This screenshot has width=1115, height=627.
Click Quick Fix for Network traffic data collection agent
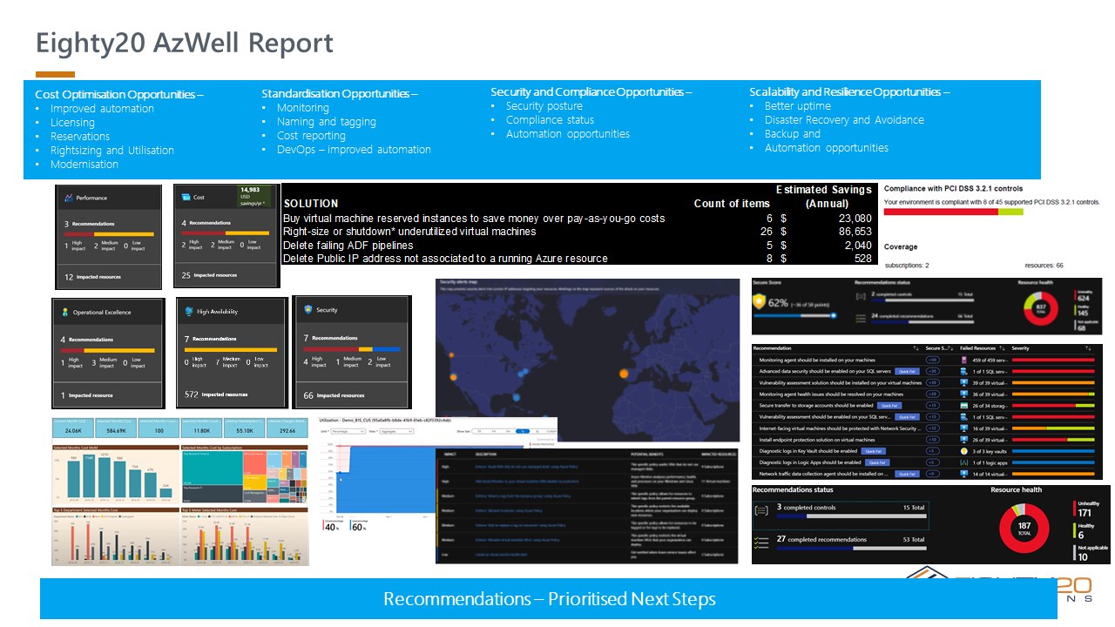click(x=907, y=474)
